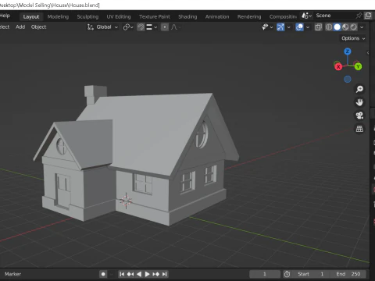
Task: Click the lower negative-Z gizmo circle
Action: (x=348, y=80)
